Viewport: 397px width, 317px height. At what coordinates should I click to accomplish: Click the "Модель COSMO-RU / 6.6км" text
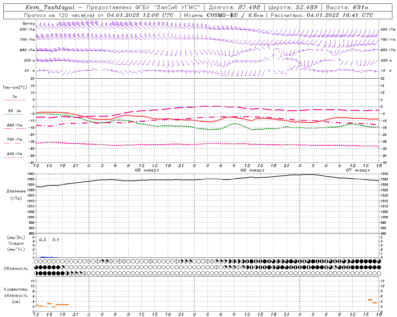pos(224,15)
